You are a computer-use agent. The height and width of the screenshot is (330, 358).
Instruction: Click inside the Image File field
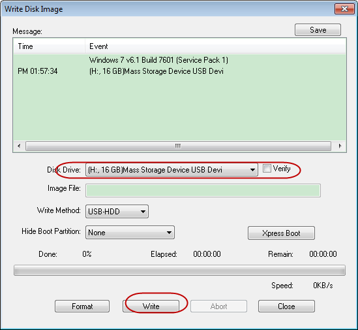point(203,190)
